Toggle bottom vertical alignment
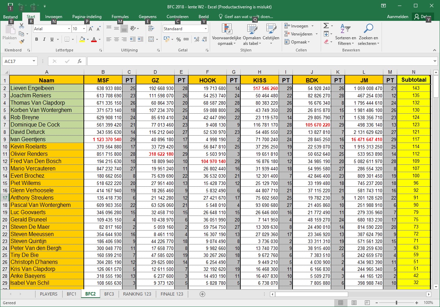This screenshot has height=307, width=440. point(124,29)
